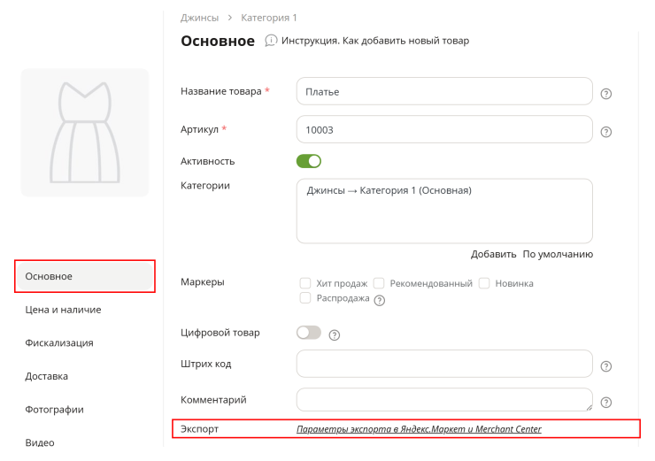Click into the Название товара field
The image size is (655, 461).
coord(444,91)
